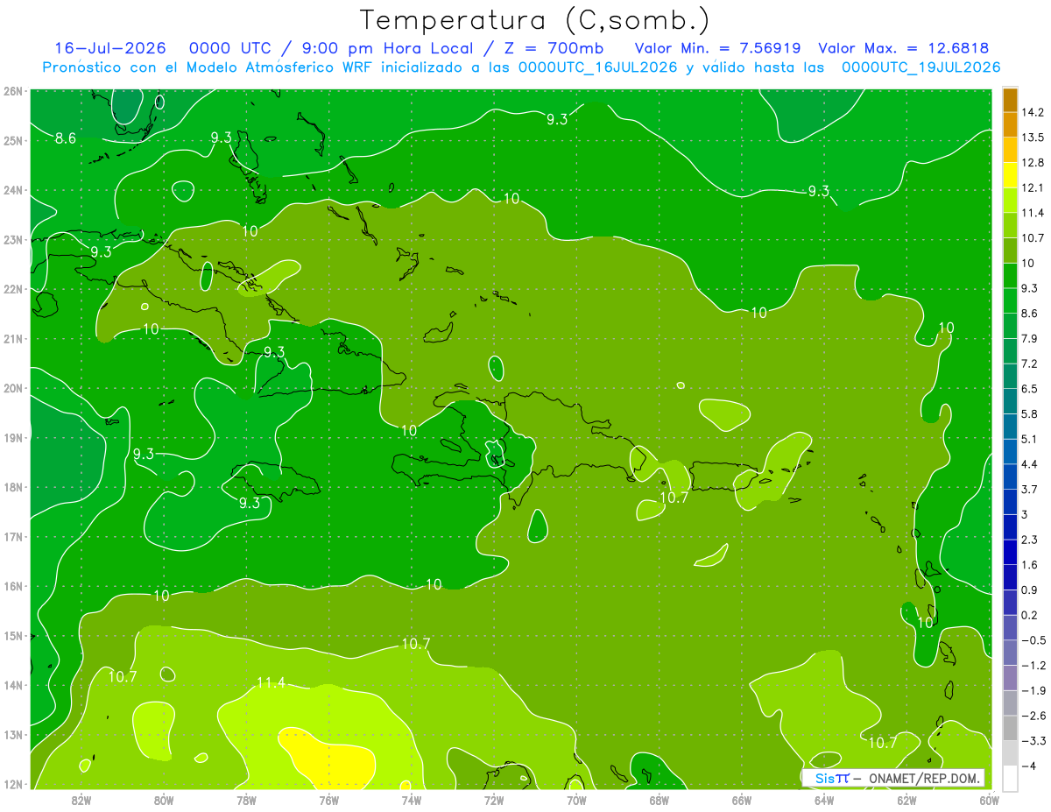Viewport: 1051px width, 812px height.
Task: Click the '10.7' contour label near Puerto Rico
Action: coord(674,498)
